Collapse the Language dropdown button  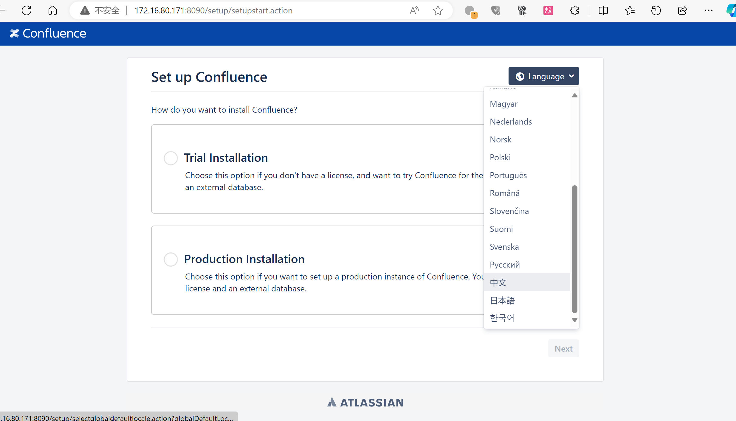tap(543, 76)
